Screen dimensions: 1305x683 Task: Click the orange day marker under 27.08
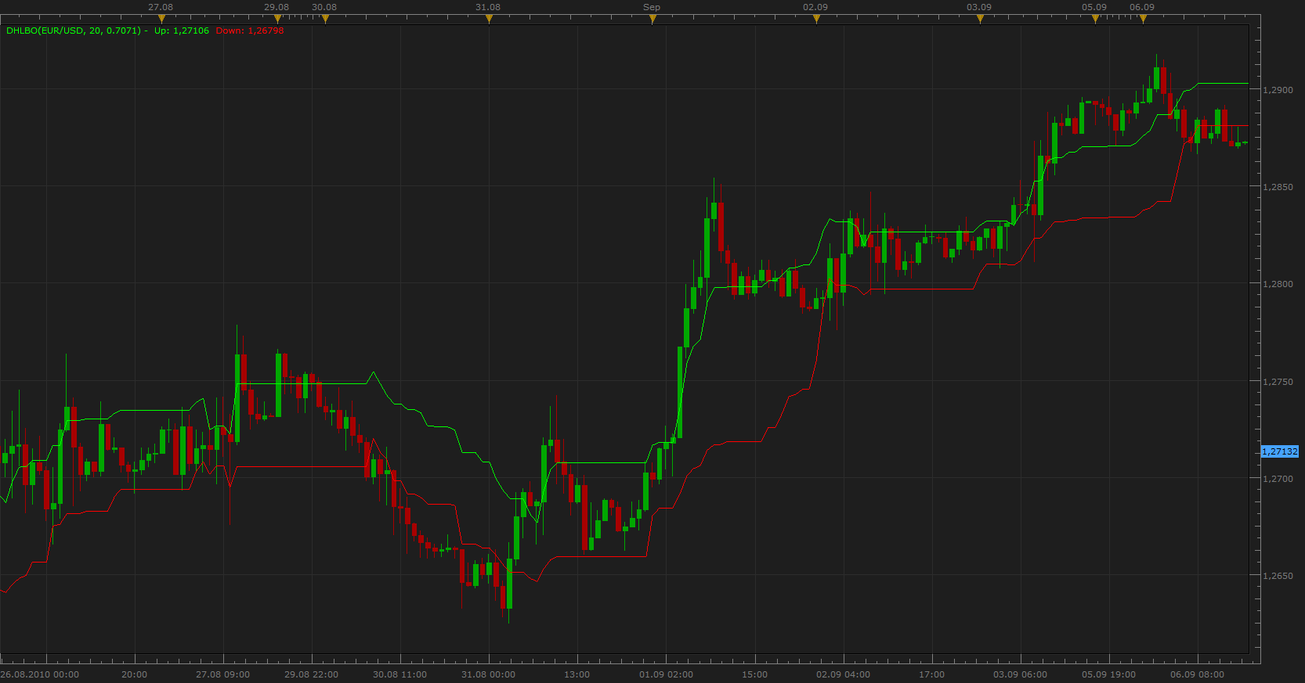point(161,19)
